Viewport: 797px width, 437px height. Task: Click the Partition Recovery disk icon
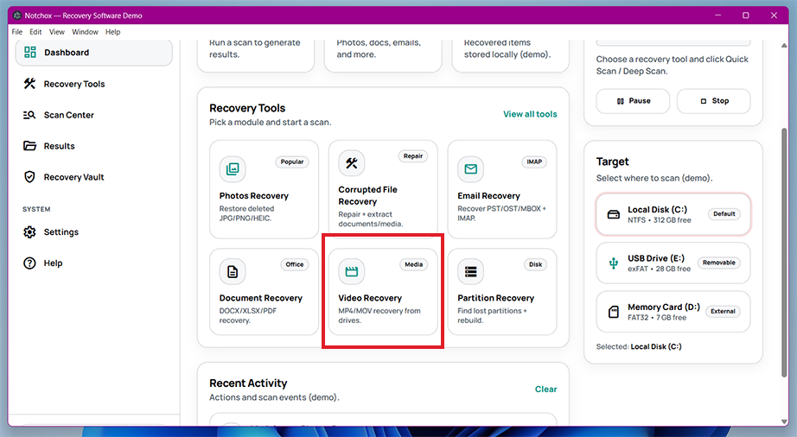(x=470, y=271)
